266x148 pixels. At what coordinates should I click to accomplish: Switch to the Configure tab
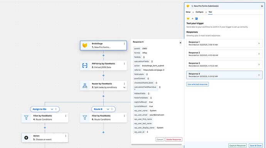click(200, 12)
